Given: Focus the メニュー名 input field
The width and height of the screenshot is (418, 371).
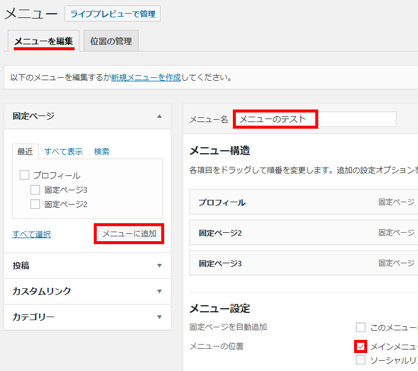Looking at the screenshot, I should coord(315,119).
